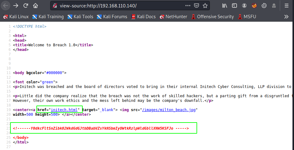Open the NetHunter bookmark
Screen dimensions: 294x150
(173, 17)
